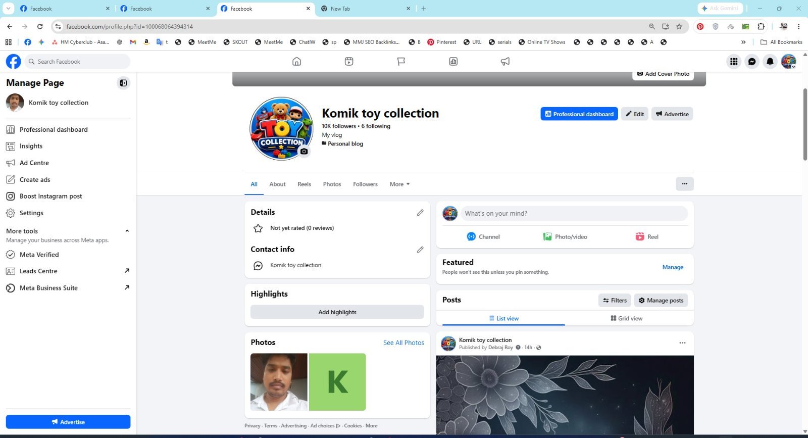Open the Filters button for posts
Screen dimensions: 808x438
(x=615, y=300)
